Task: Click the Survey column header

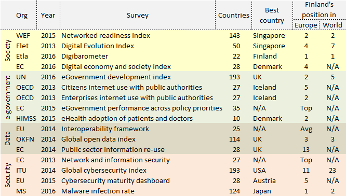Action: (x=138, y=16)
